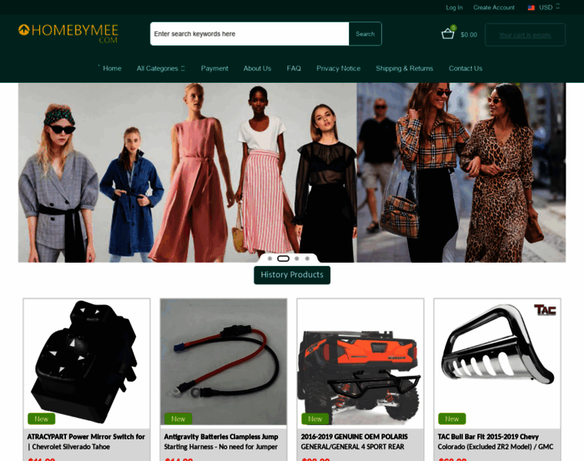Expand the All Categories menu
Viewport: 584px width, 461px height.
161,68
